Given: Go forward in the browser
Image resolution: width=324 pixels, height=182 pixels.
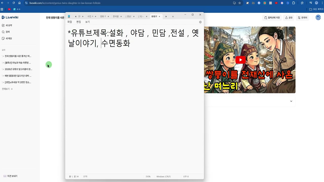Looking at the screenshot, I should [x=8, y=3].
